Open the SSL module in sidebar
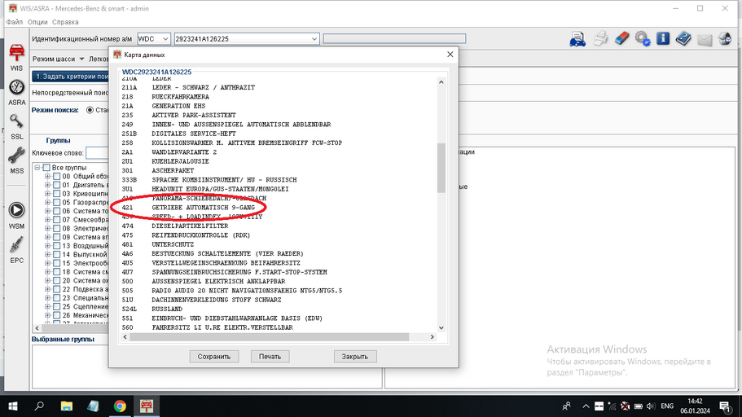Image resolution: width=742 pixels, height=417 pixels. [16, 127]
